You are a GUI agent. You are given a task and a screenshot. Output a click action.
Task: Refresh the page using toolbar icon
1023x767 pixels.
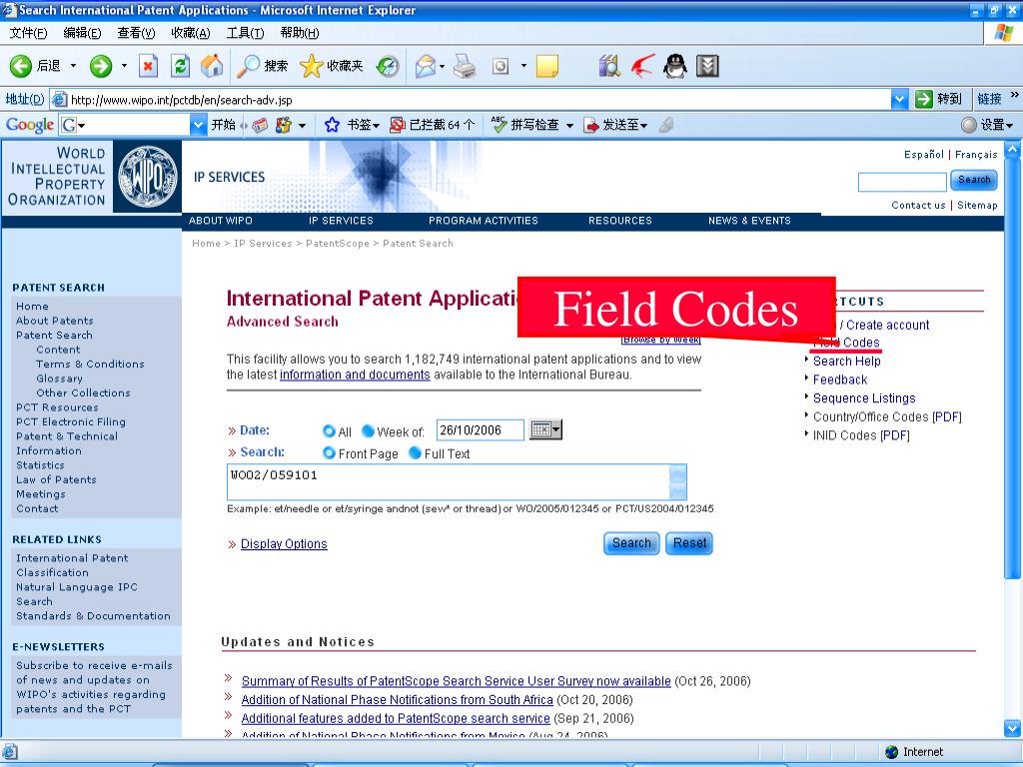[180, 66]
